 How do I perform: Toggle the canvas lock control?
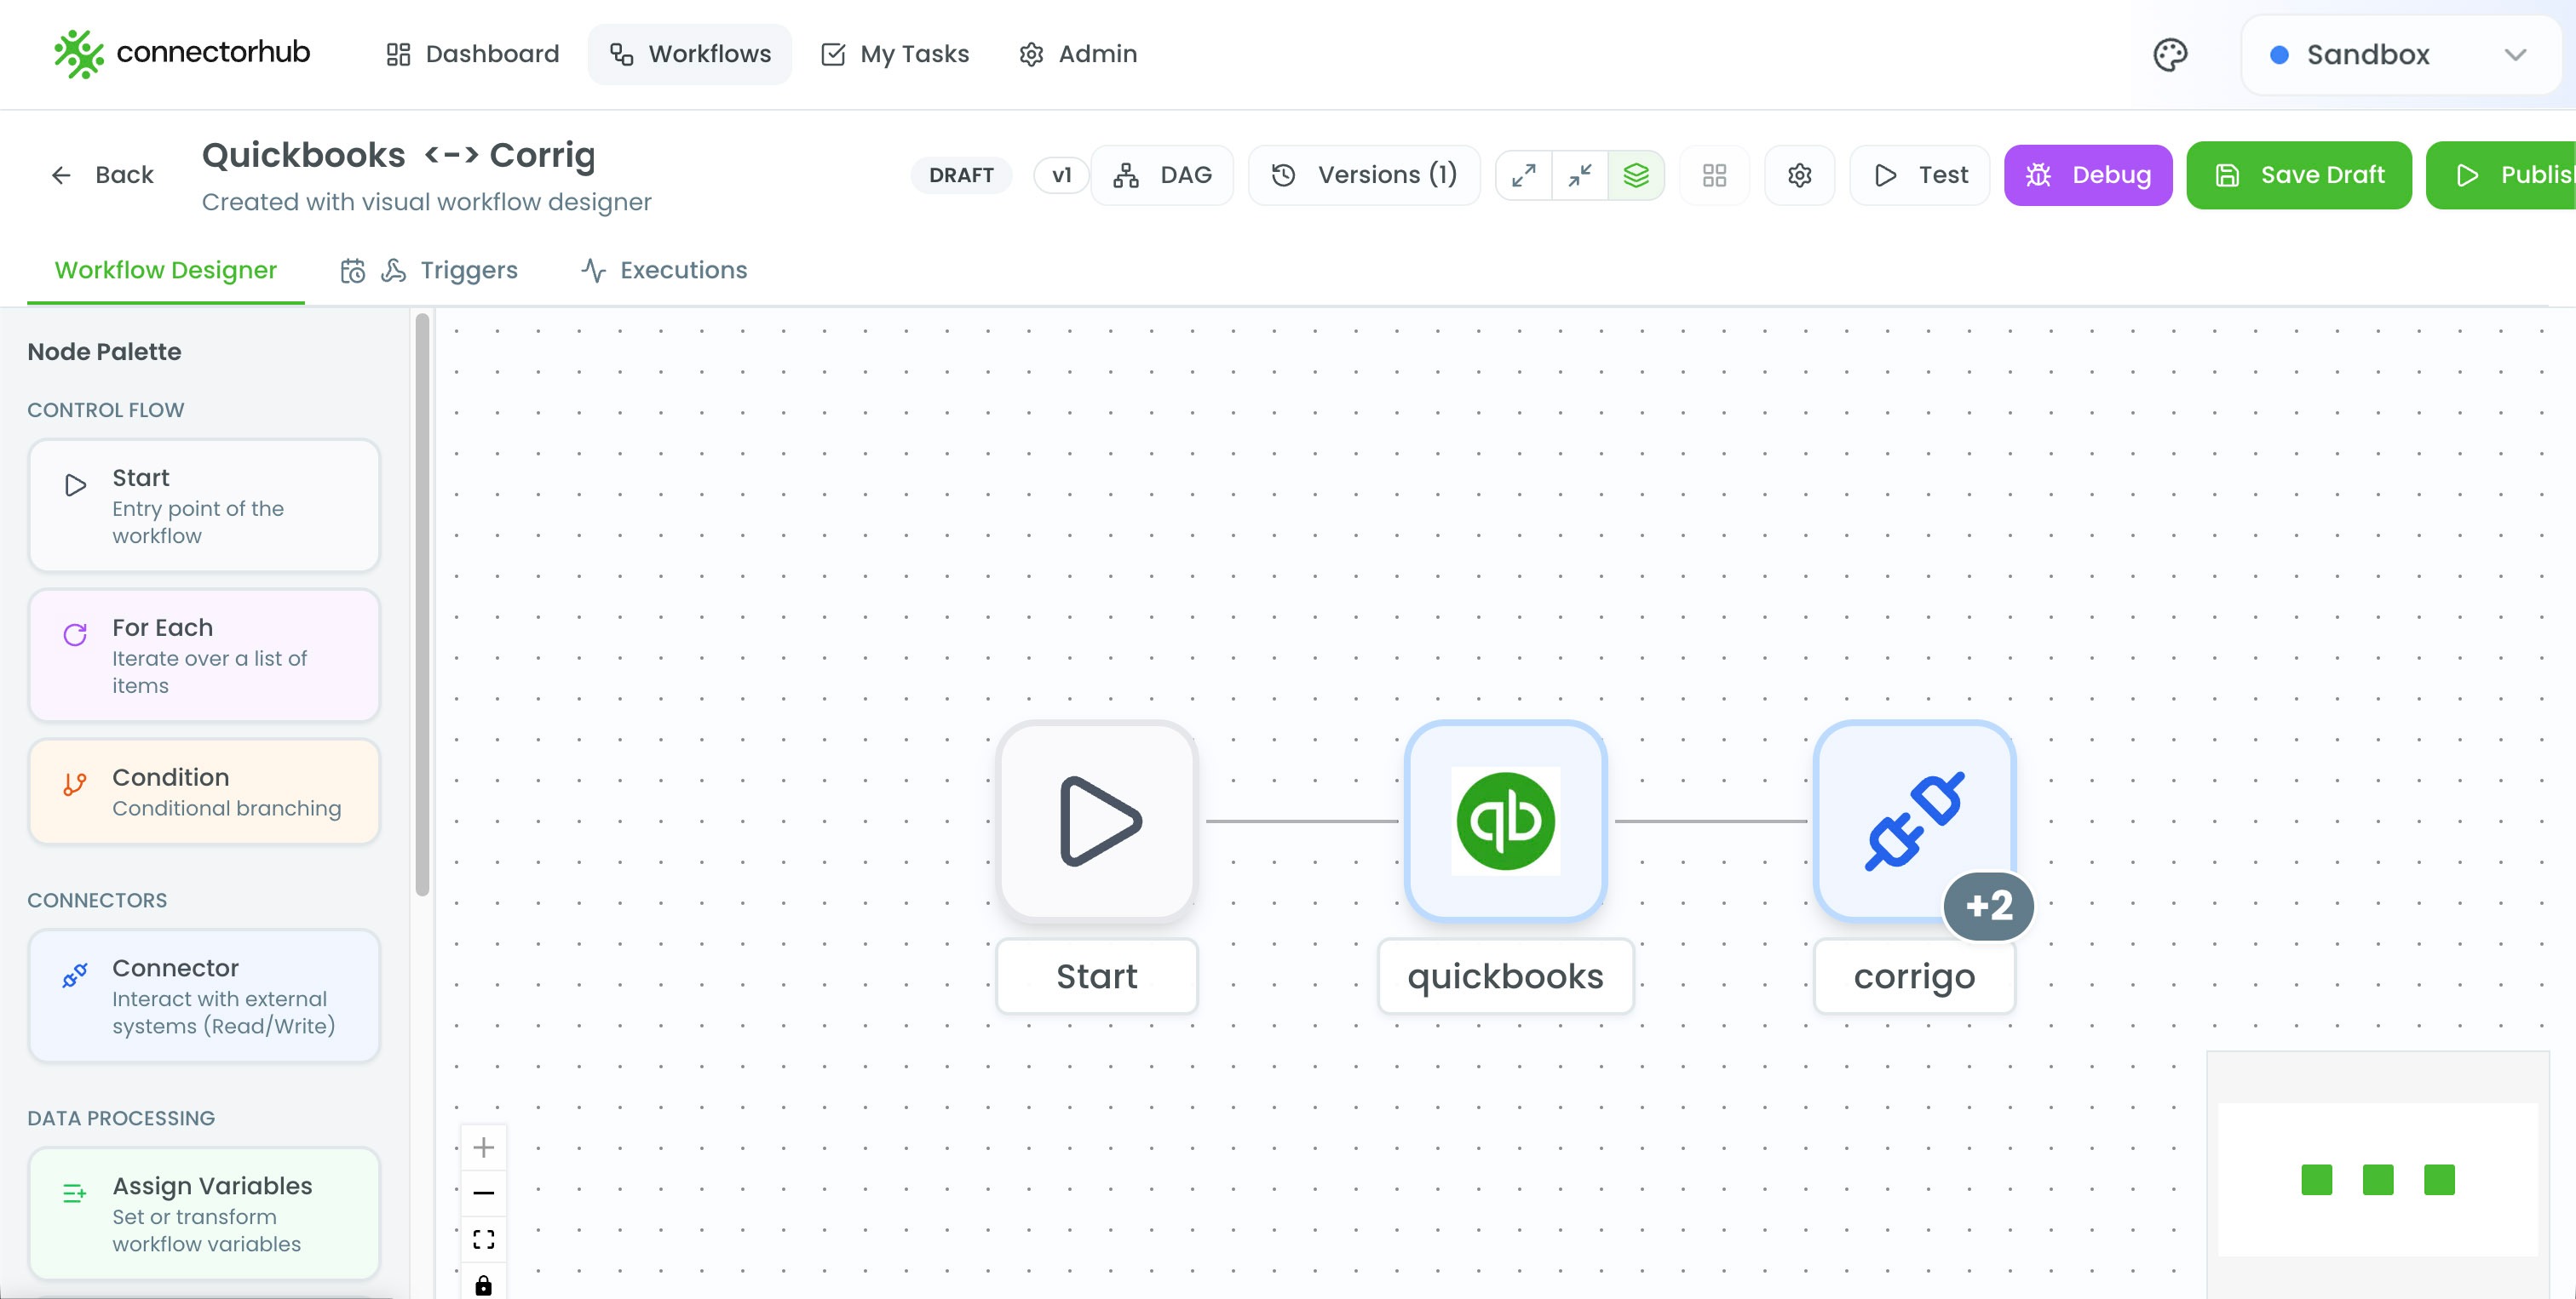click(x=483, y=1285)
